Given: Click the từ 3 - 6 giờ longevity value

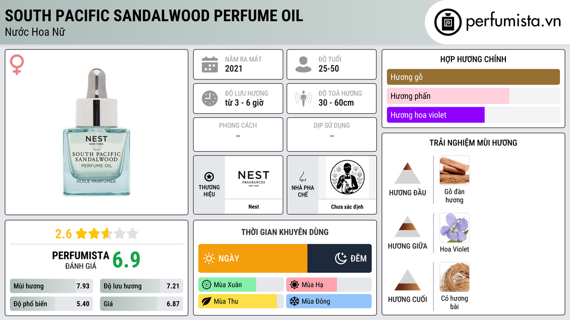Looking at the screenshot, I should pos(244,103).
